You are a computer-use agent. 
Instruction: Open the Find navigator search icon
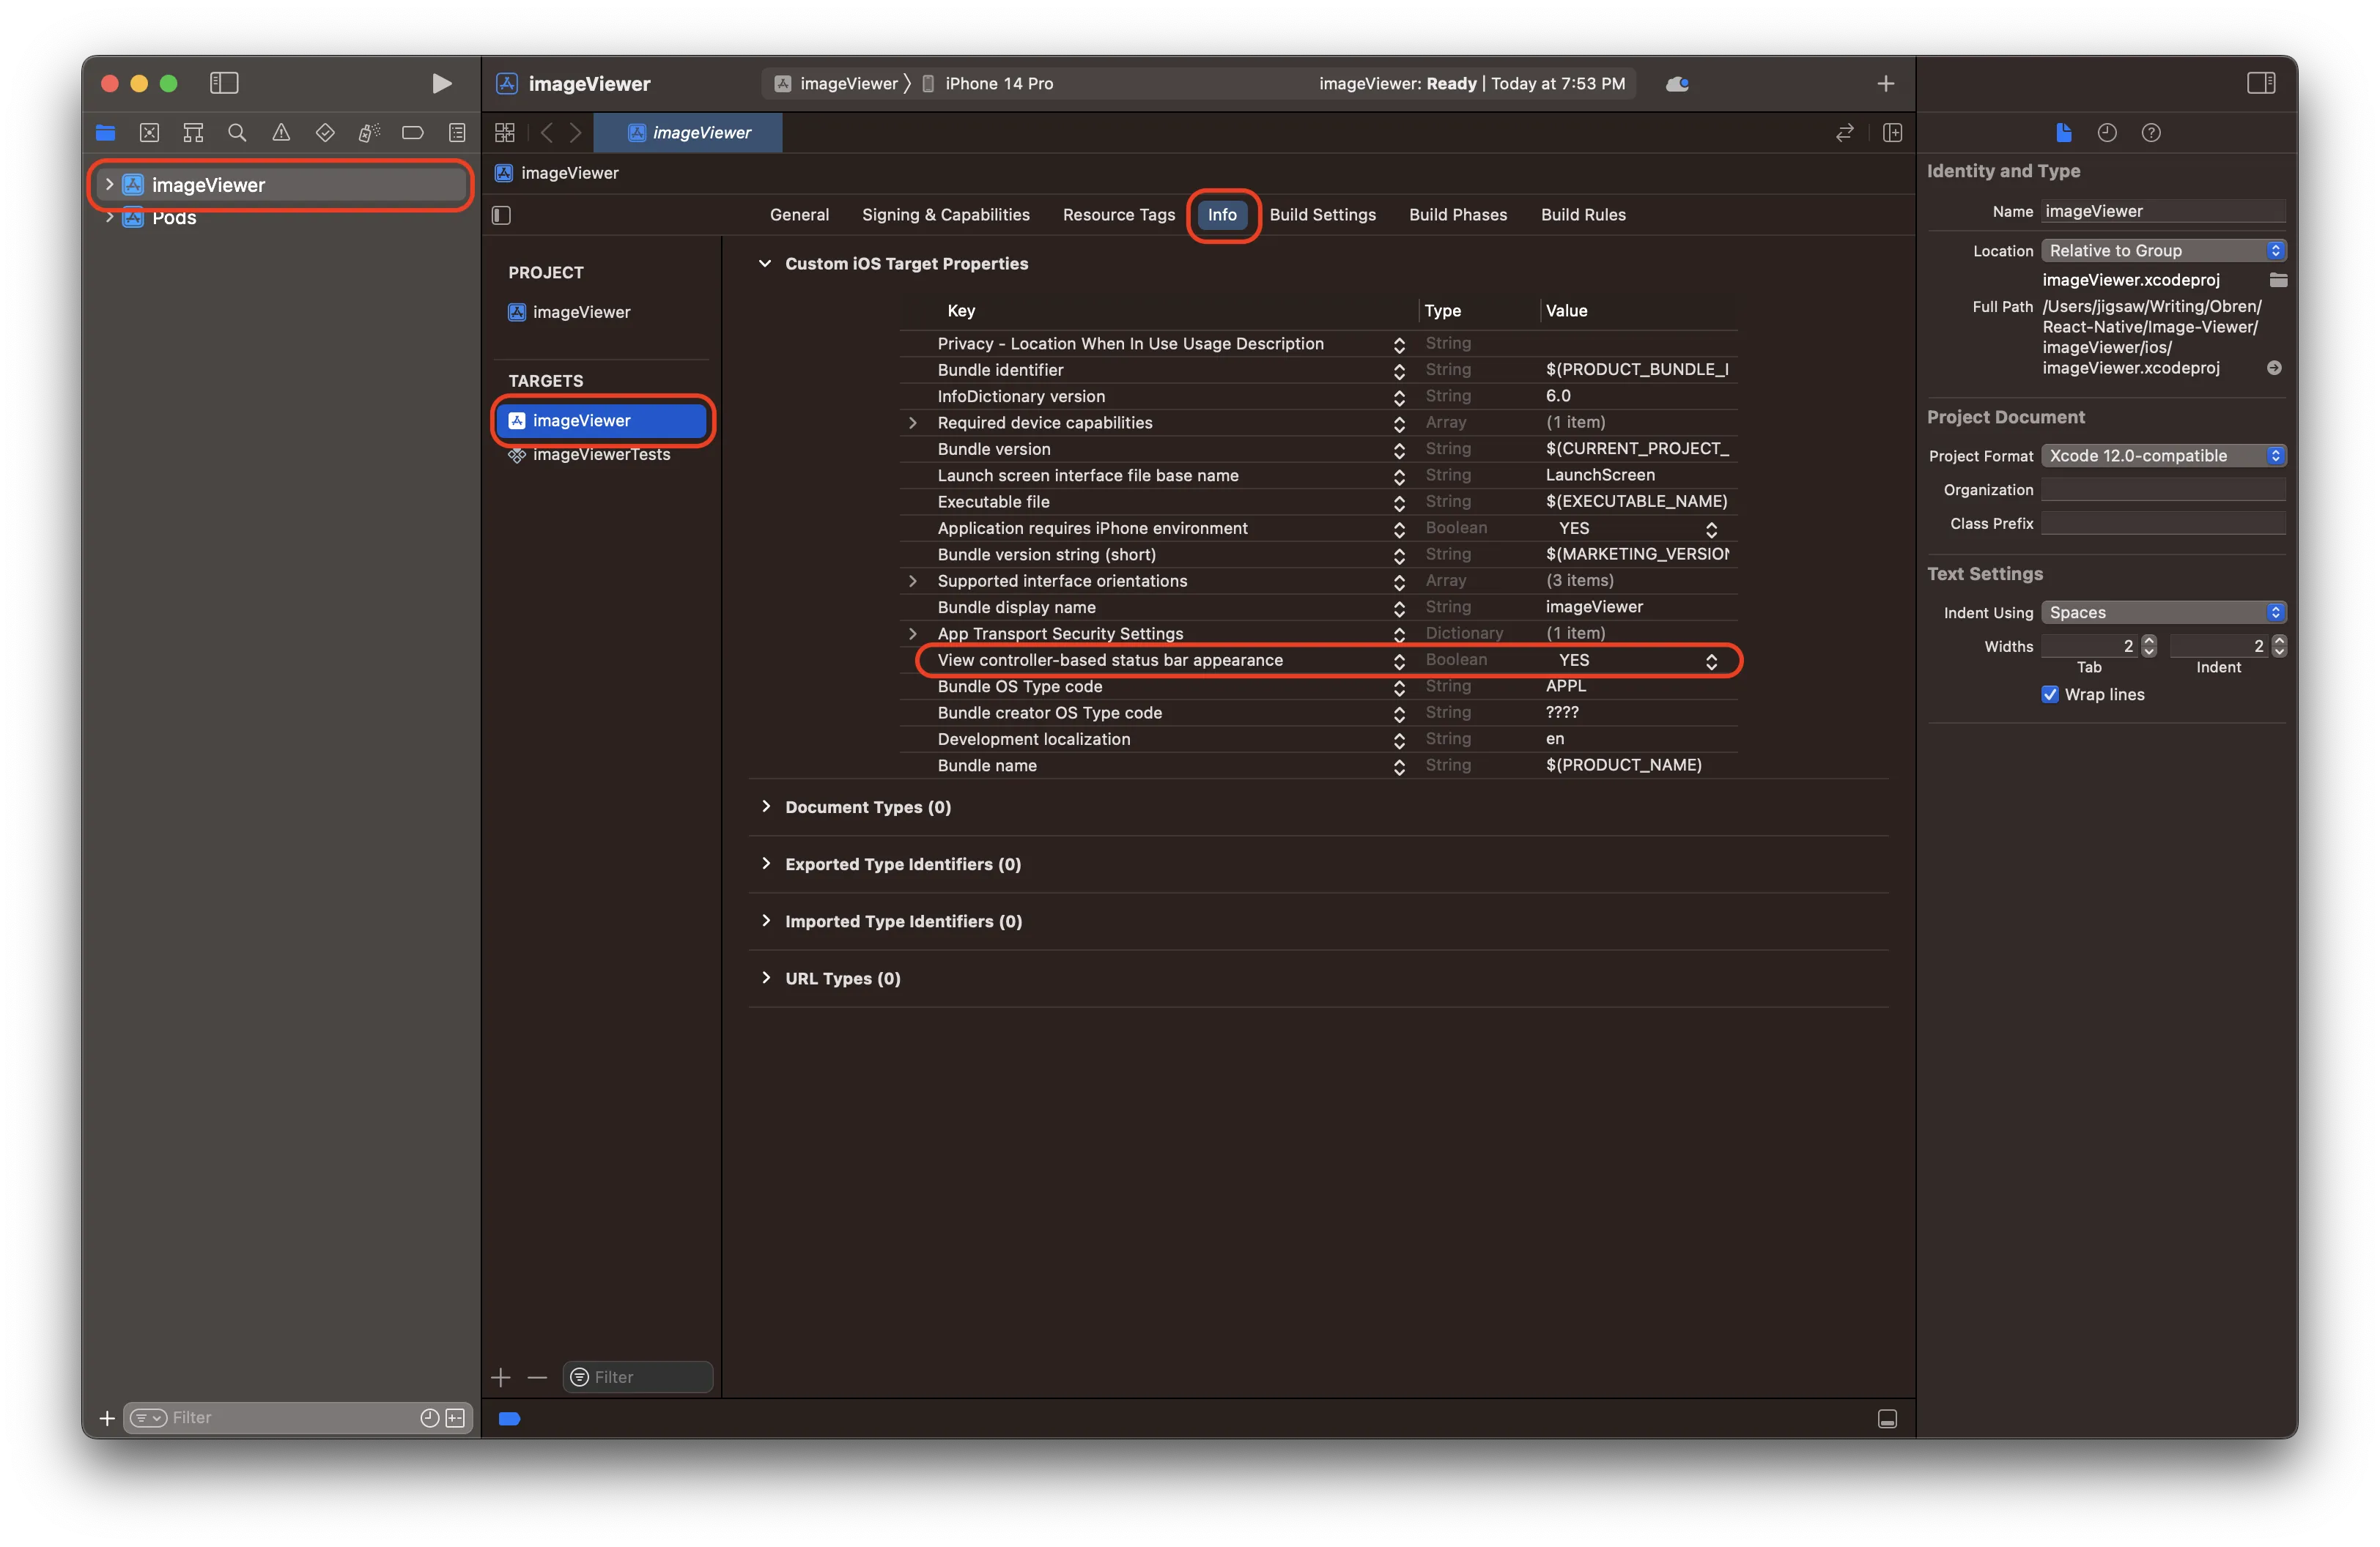coord(237,132)
